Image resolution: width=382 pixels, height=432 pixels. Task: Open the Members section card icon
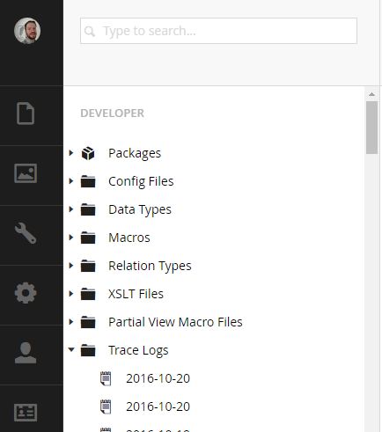pos(26,413)
